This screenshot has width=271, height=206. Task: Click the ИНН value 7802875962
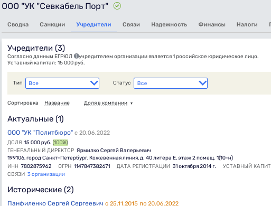pos(36,166)
